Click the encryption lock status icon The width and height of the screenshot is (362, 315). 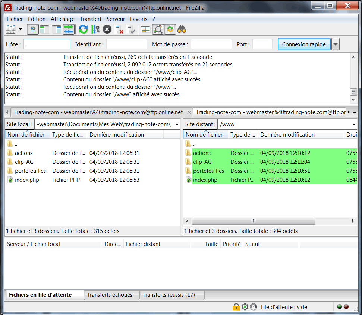tap(236, 307)
